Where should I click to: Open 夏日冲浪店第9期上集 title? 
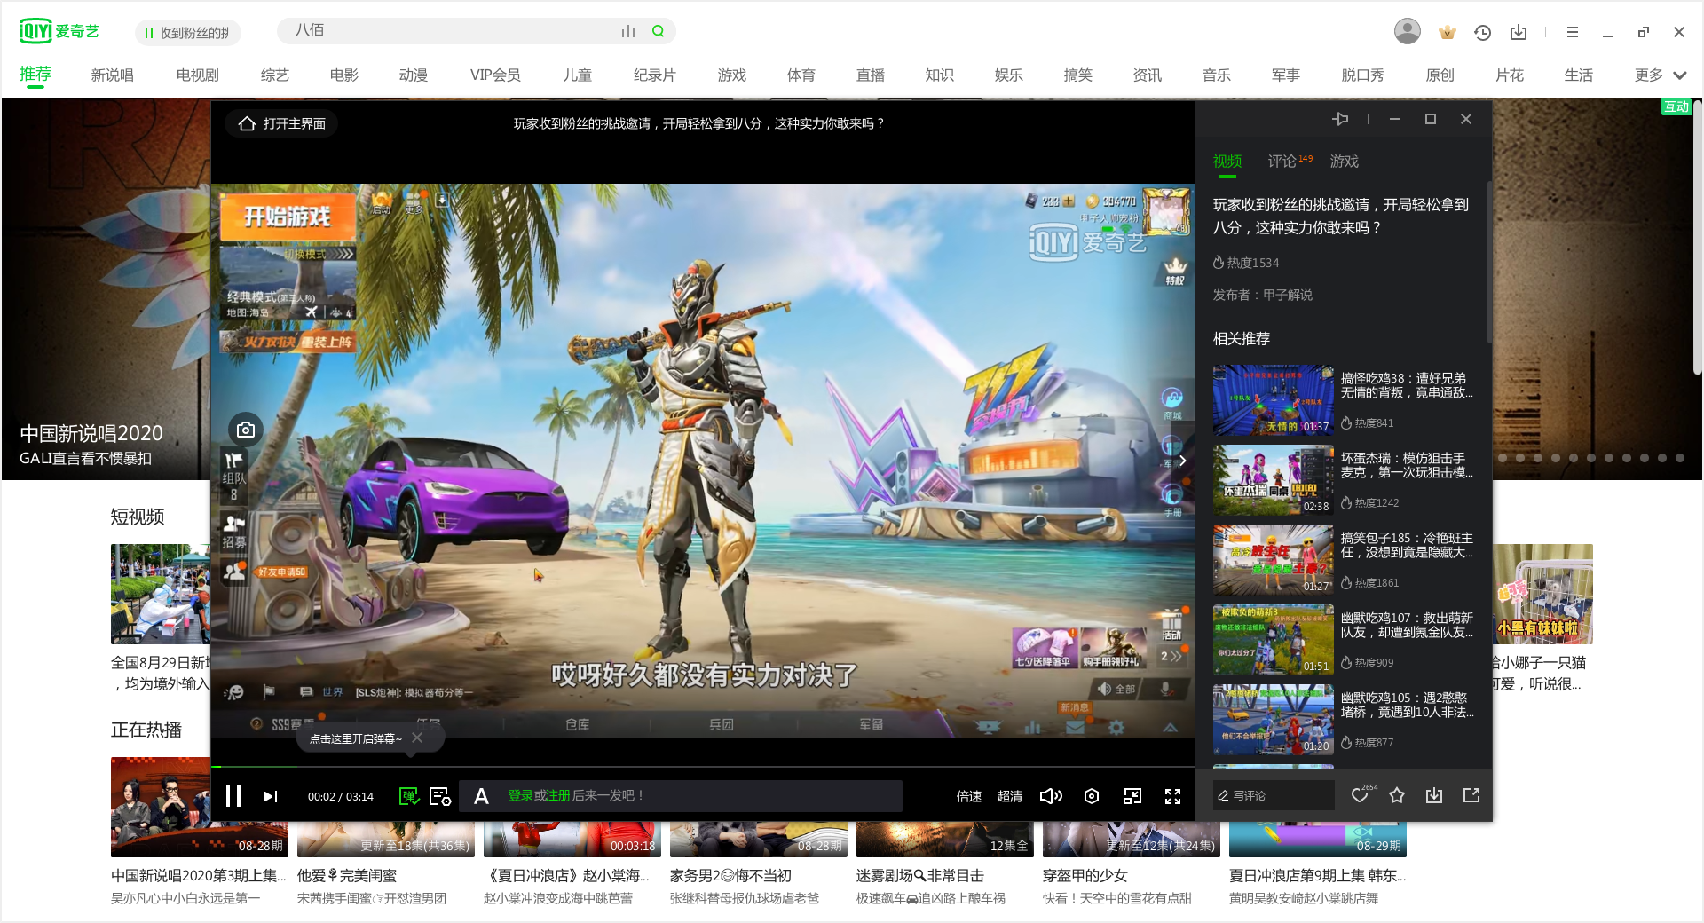(1317, 875)
